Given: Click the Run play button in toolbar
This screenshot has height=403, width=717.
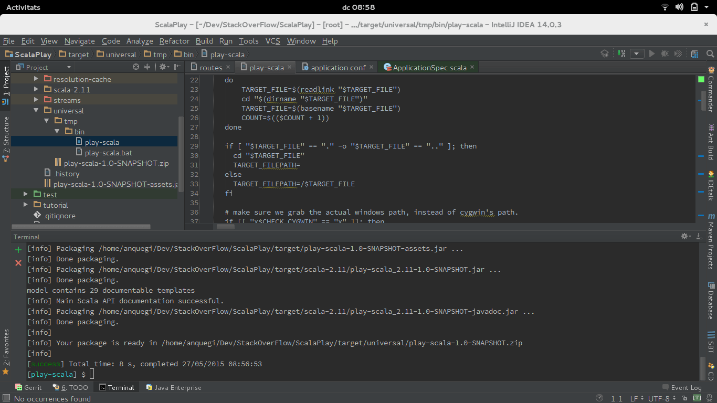Looking at the screenshot, I should (x=652, y=54).
